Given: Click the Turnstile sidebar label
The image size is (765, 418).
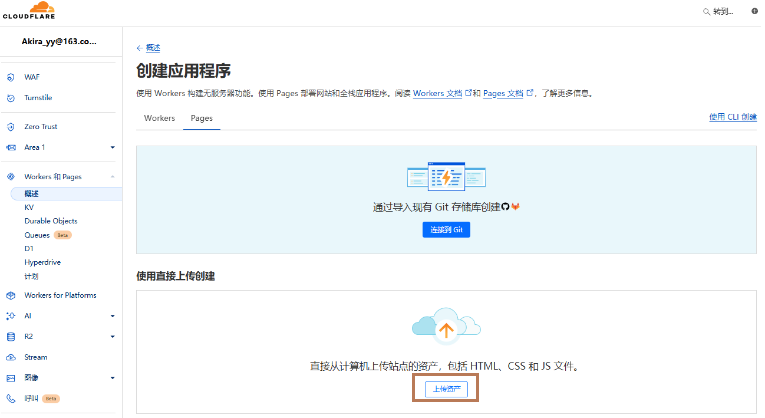Looking at the screenshot, I should [x=38, y=98].
